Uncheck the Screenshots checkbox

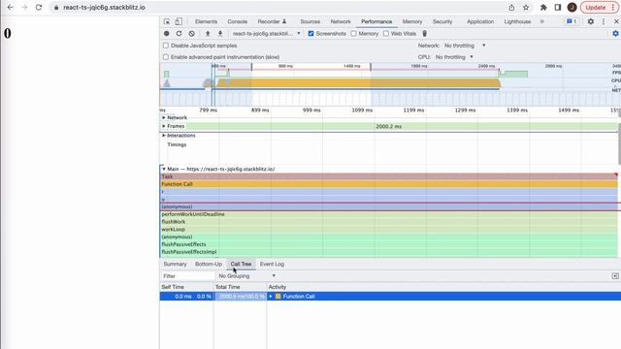[310, 34]
